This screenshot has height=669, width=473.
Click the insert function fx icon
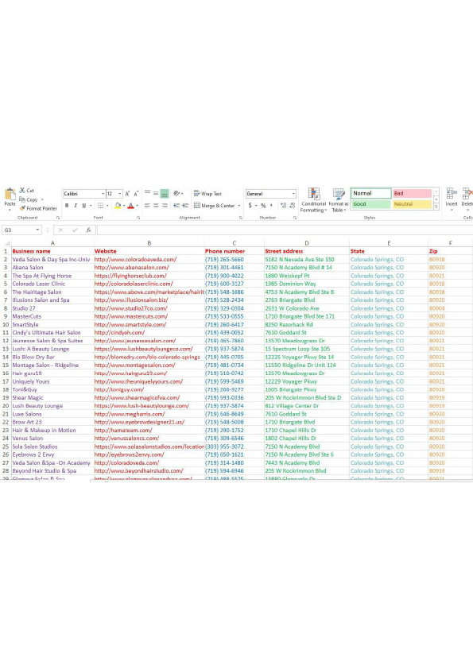88,230
